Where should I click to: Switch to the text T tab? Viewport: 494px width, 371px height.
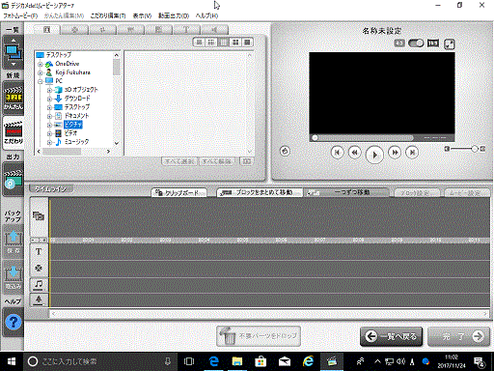click(x=186, y=30)
